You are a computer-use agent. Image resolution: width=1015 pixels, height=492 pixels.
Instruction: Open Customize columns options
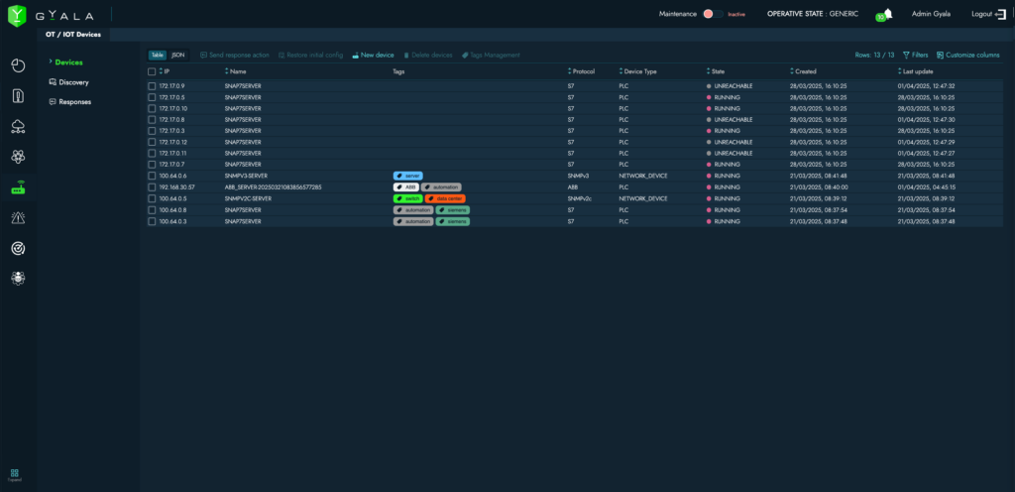pyautogui.click(x=967, y=56)
